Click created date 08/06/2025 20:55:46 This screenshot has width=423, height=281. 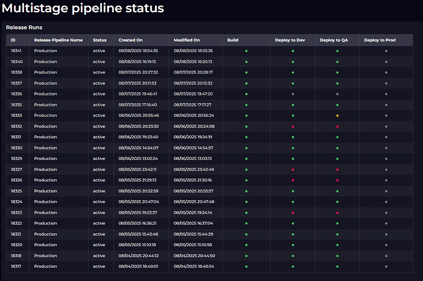pyautogui.click(x=139, y=115)
